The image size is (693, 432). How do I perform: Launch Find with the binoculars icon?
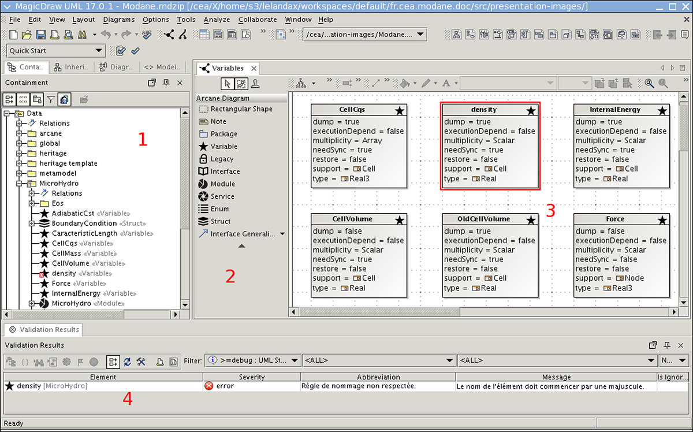coord(82,35)
